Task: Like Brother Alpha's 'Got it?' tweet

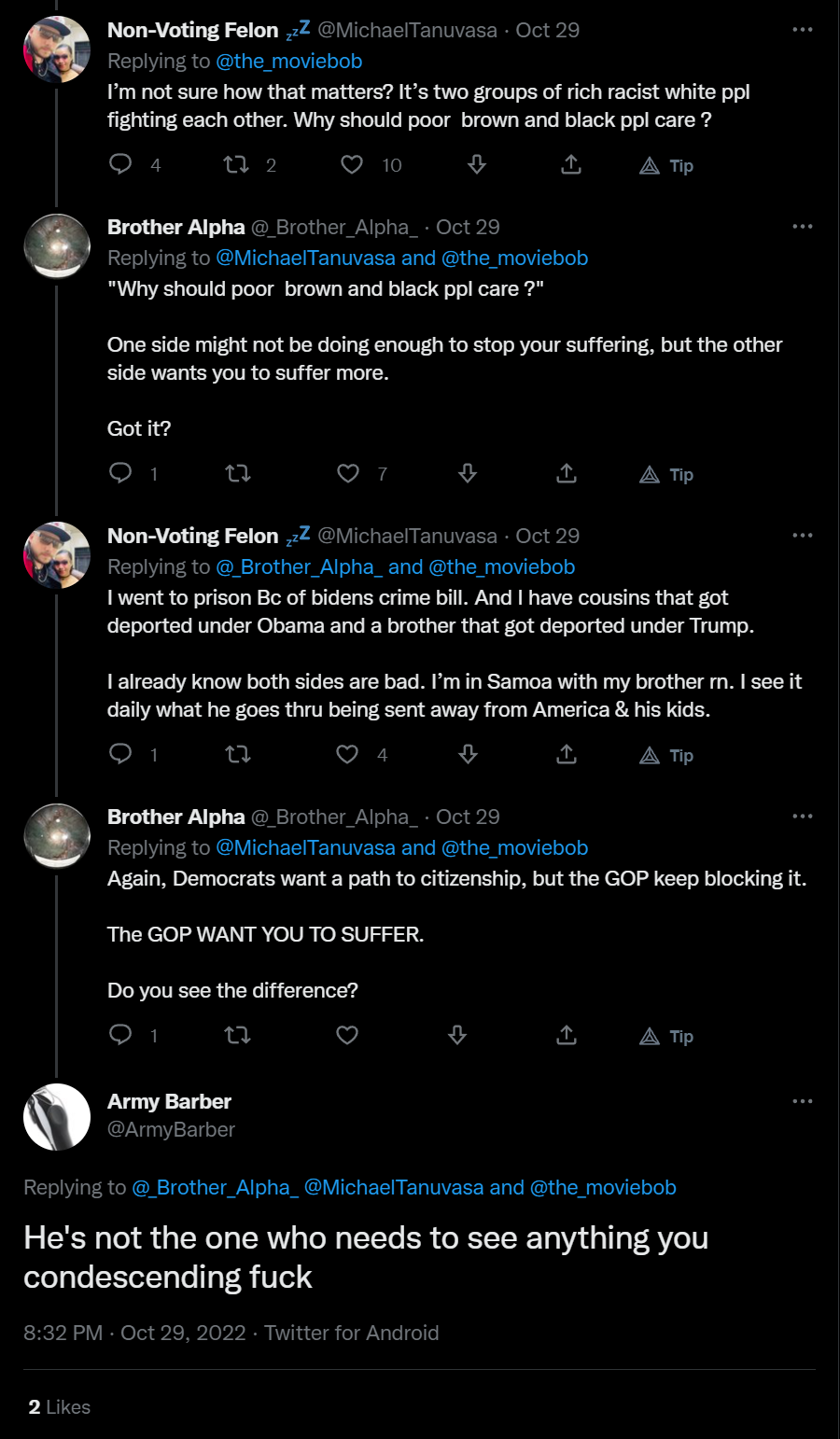Action: (348, 474)
